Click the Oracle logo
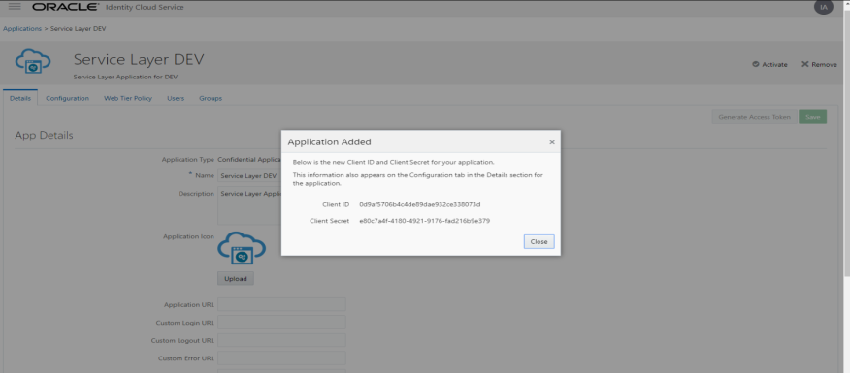The width and height of the screenshot is (850, 373). [66, 7]
